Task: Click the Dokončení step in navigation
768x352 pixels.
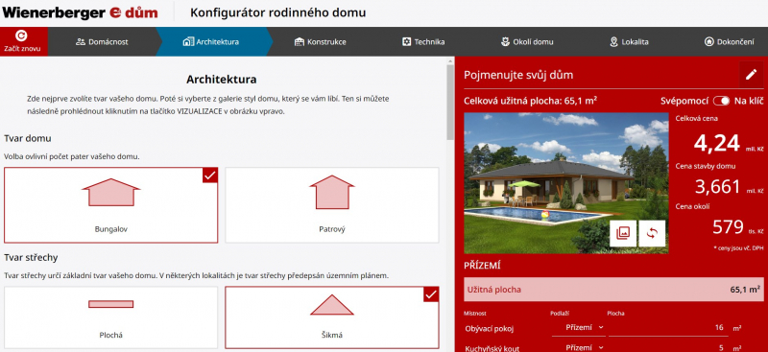Action: pos(729,41)
